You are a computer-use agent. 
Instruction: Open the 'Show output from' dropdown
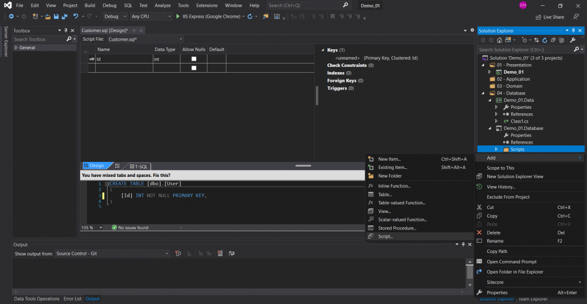point(112,254)
